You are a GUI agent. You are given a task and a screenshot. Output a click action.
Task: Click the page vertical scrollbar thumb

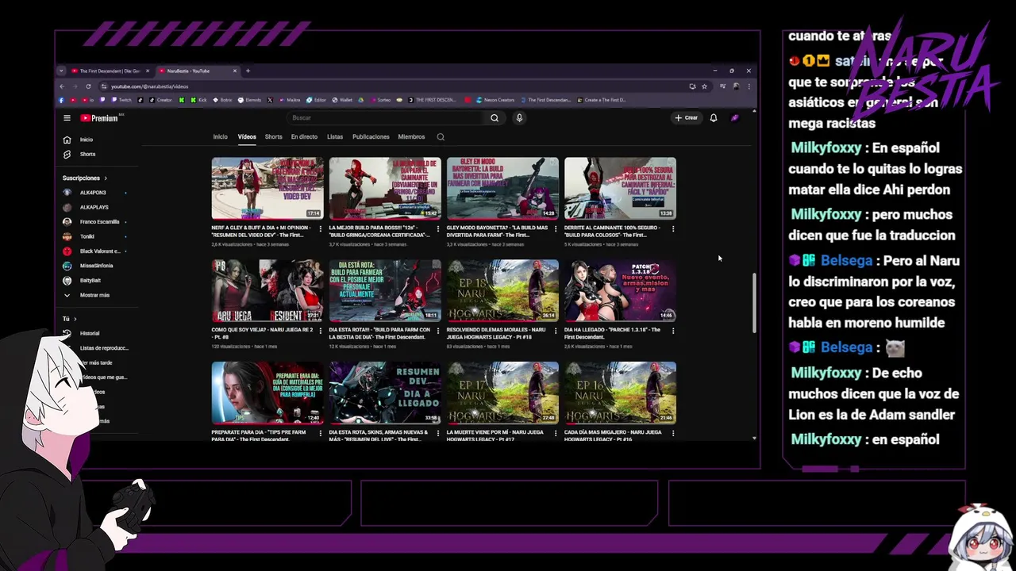point(754,304)
